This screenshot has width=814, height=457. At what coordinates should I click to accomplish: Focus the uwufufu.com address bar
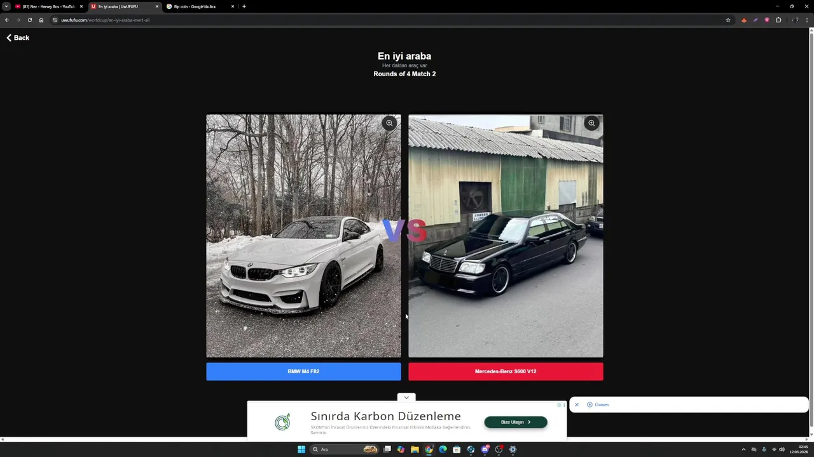point(391,20)
